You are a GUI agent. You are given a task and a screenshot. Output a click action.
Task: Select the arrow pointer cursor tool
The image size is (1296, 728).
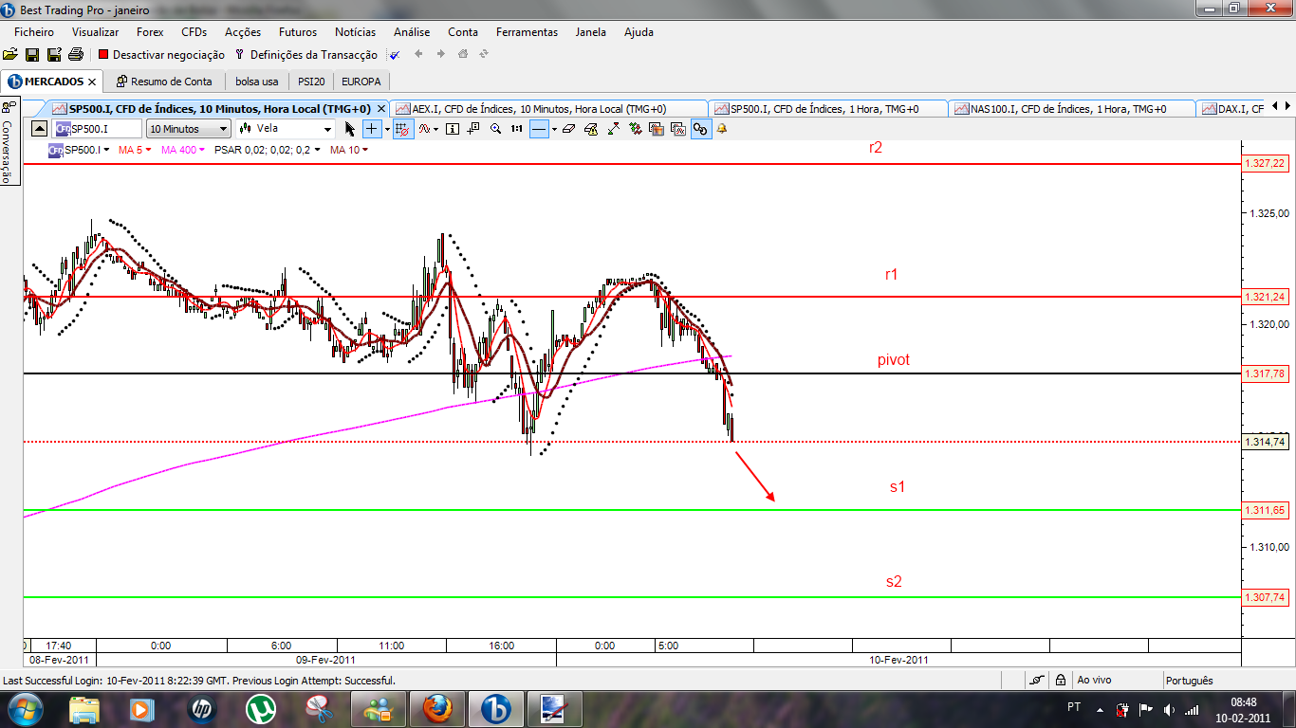click(350, 128)
